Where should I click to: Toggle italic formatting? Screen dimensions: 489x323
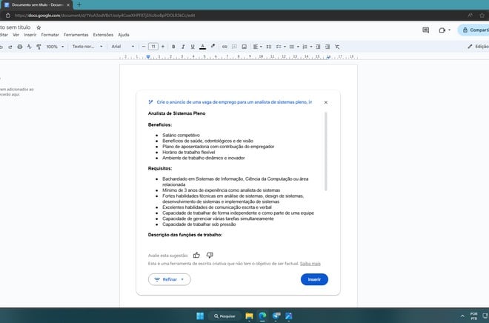point(183,47)
